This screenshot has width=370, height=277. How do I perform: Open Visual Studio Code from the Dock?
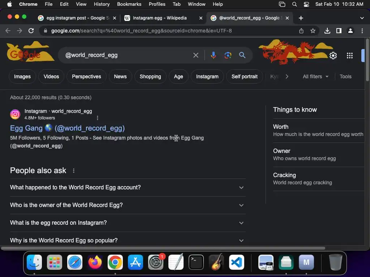[237, 262]
